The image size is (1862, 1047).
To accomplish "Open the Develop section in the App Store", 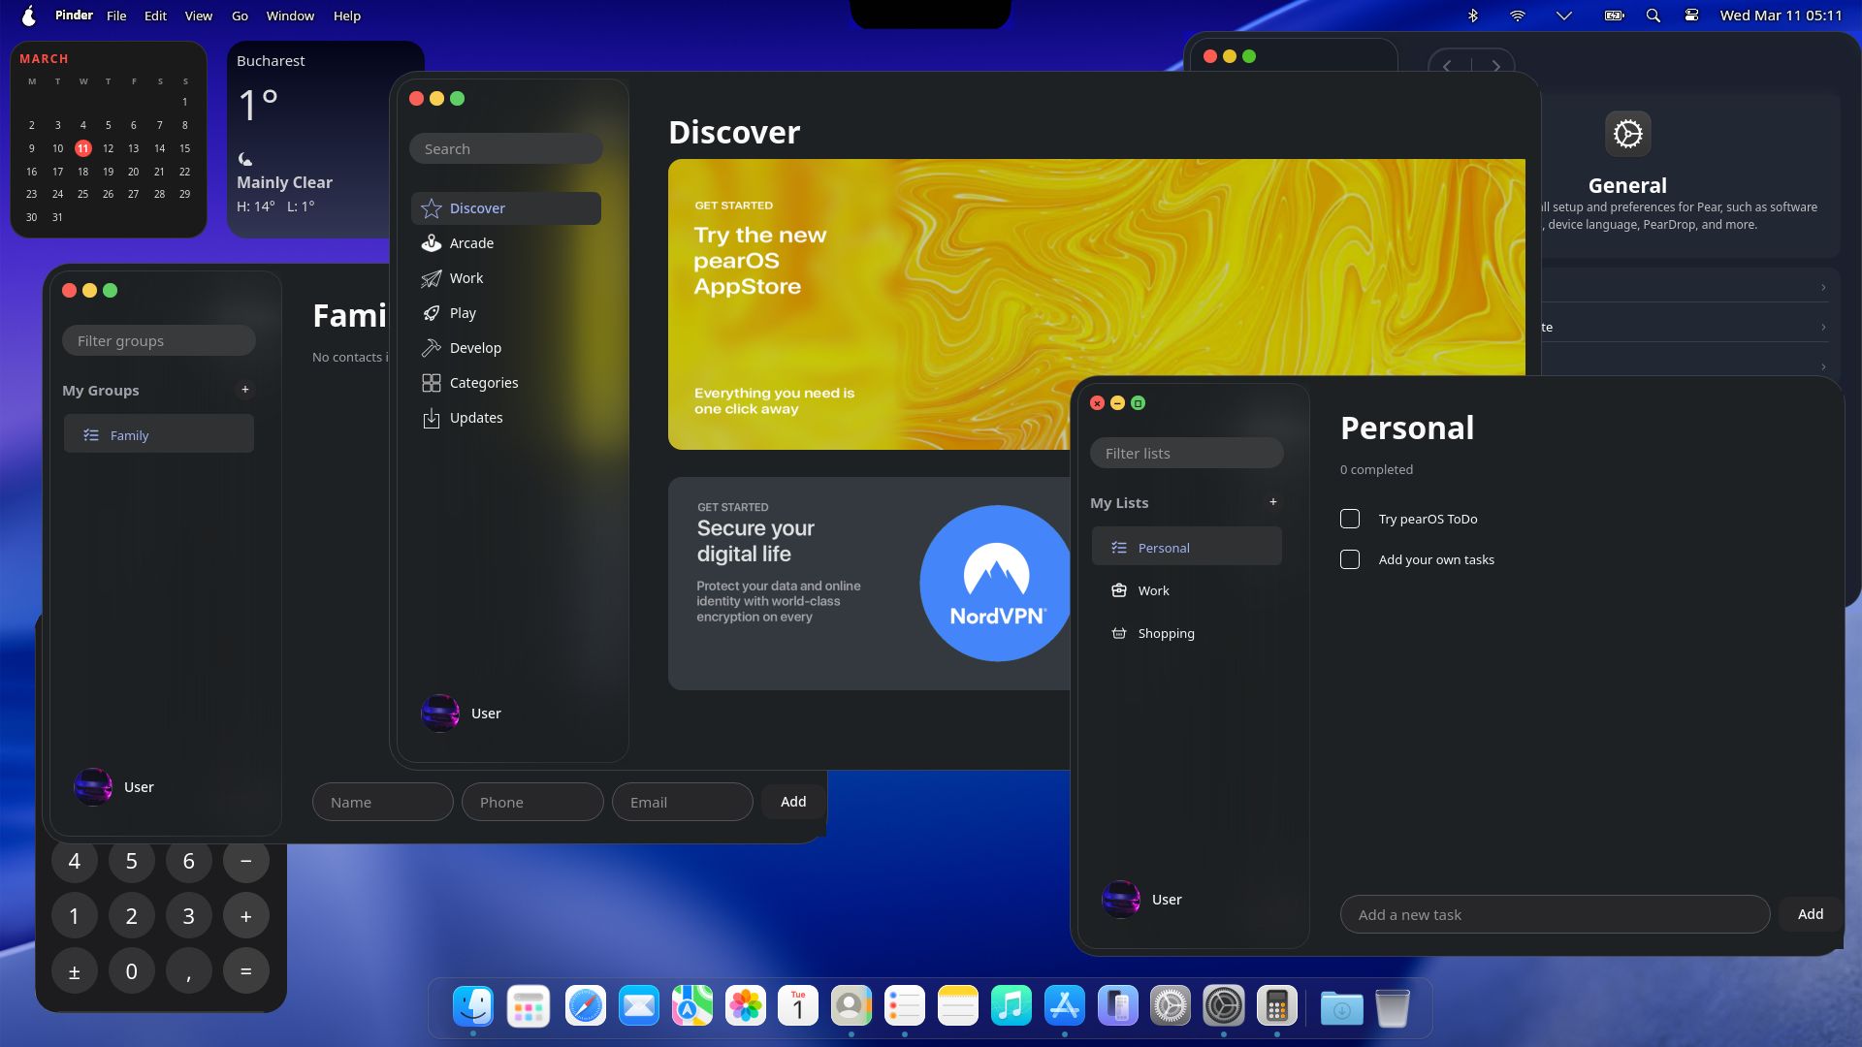I will tap(474, 347).
